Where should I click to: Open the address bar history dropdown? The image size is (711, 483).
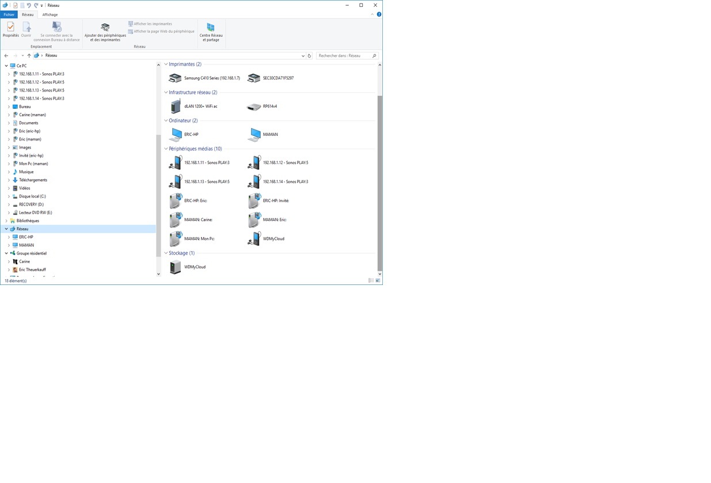303,56
